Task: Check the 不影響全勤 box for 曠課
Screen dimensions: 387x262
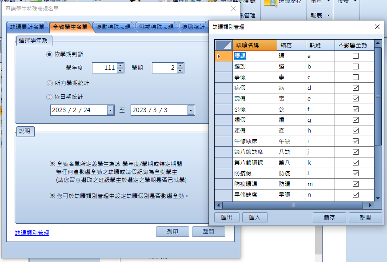Action: coord(355,56)
